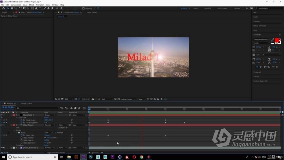Open Mask 1 mode Add dropdown

pyautogui.click(x=49, y=132)
